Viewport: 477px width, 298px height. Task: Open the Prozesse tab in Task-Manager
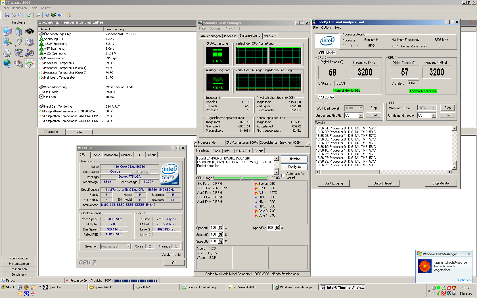pyautogui.click(x=230, y=36)
